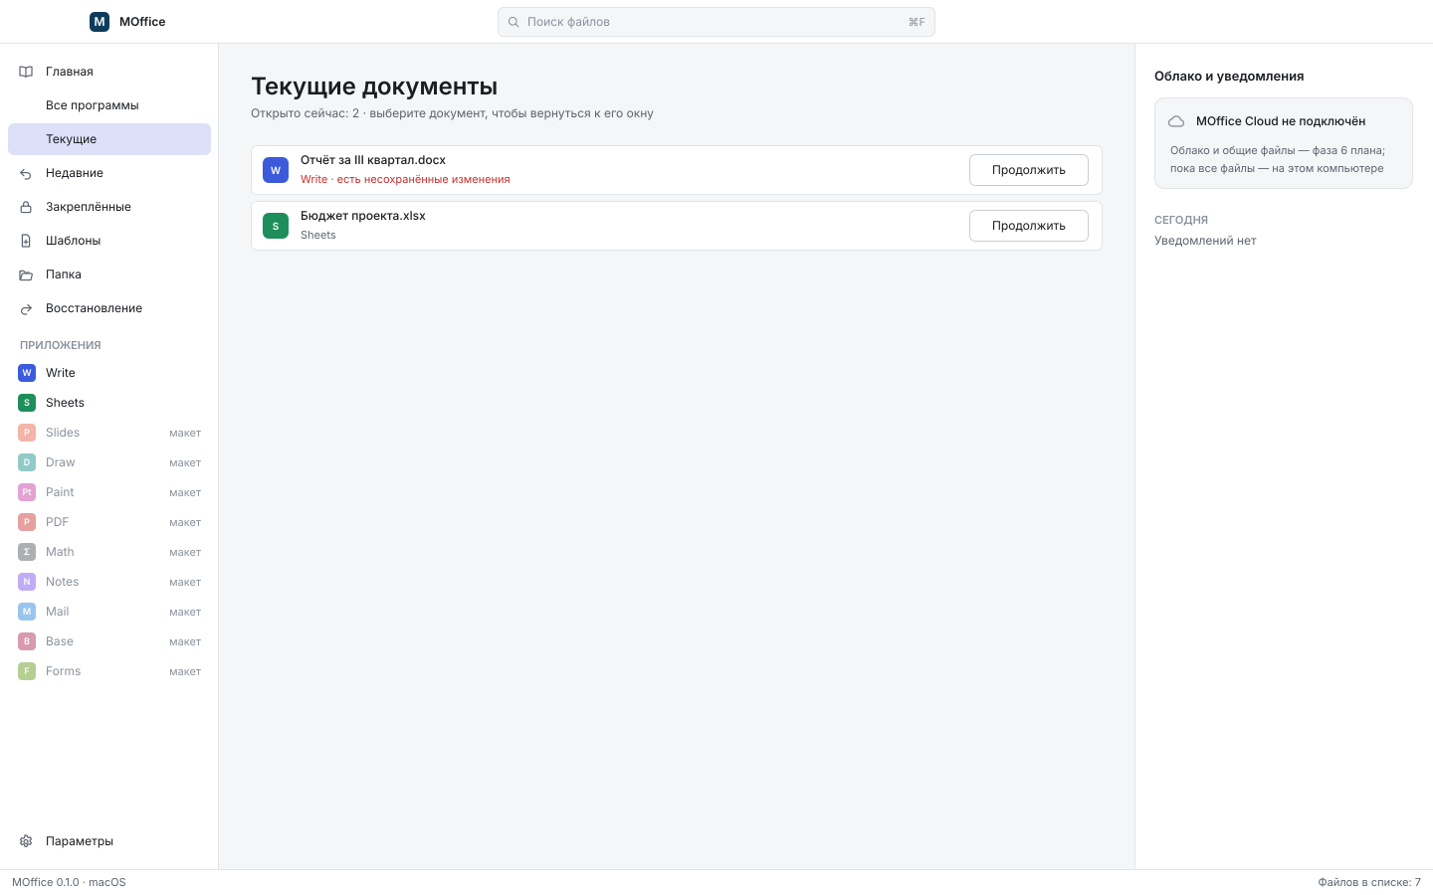Click the Файлов в списке: 7 status
The width and height of the screenshot is (1433, 895).
1369,882
